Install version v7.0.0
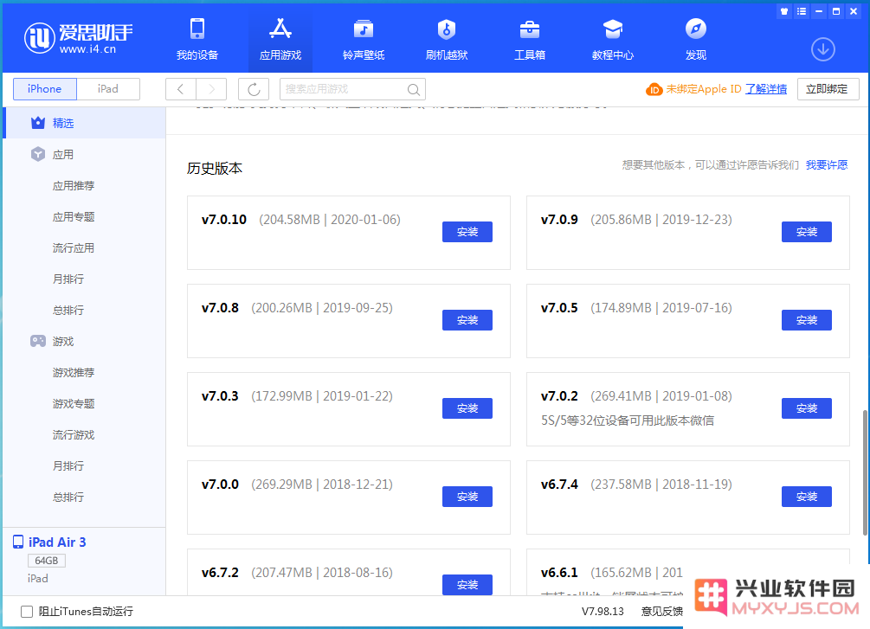Screen dimensions: 870x629 pos(467,497)
